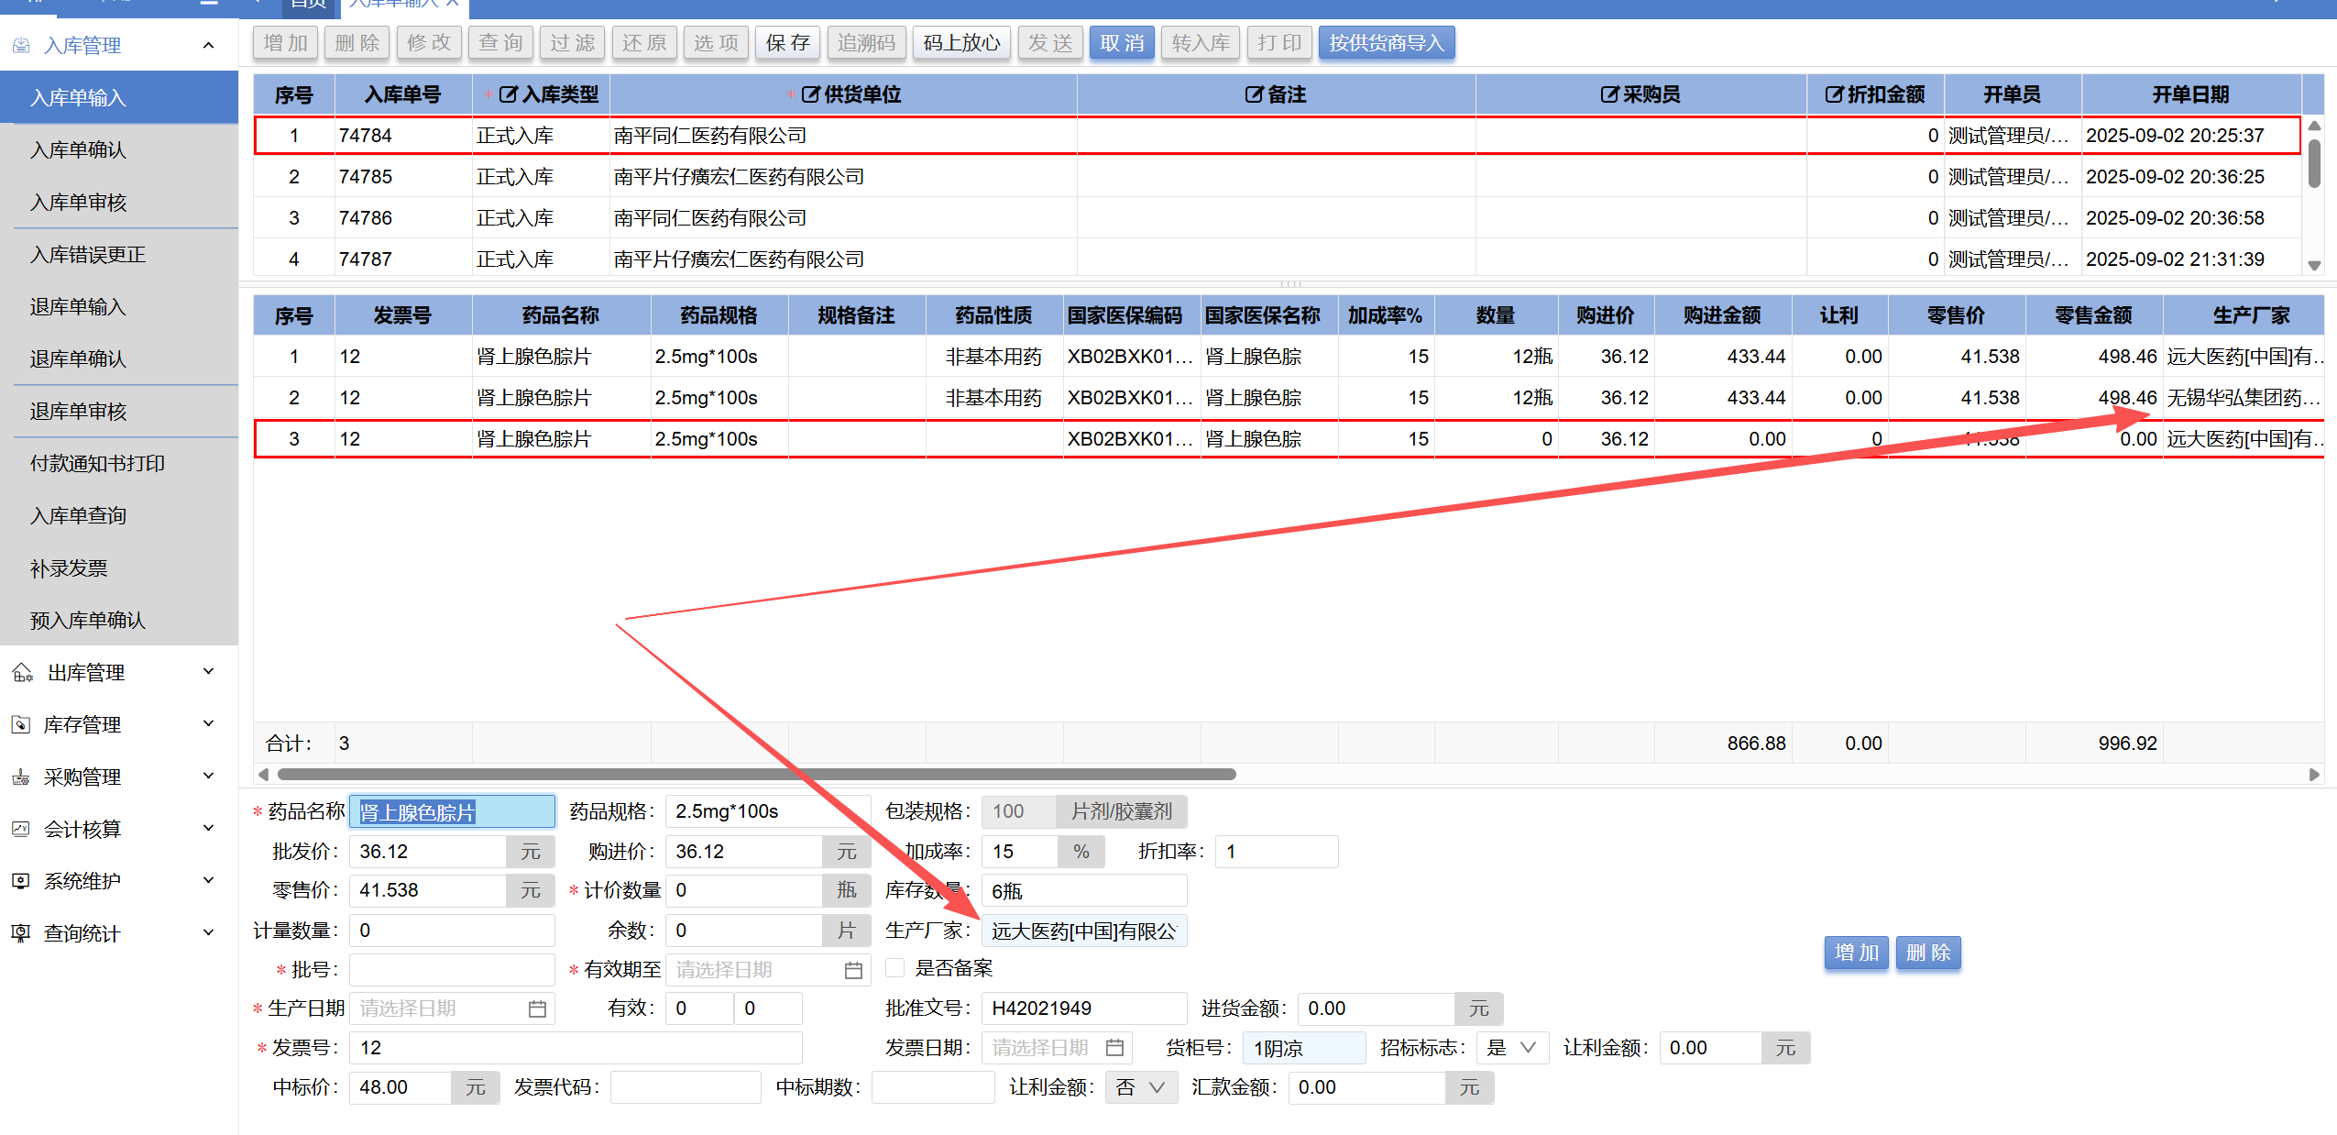Collapse the 入库管理 menu chevron
Screen dimensions: 2337x1135
click(209, 45)
